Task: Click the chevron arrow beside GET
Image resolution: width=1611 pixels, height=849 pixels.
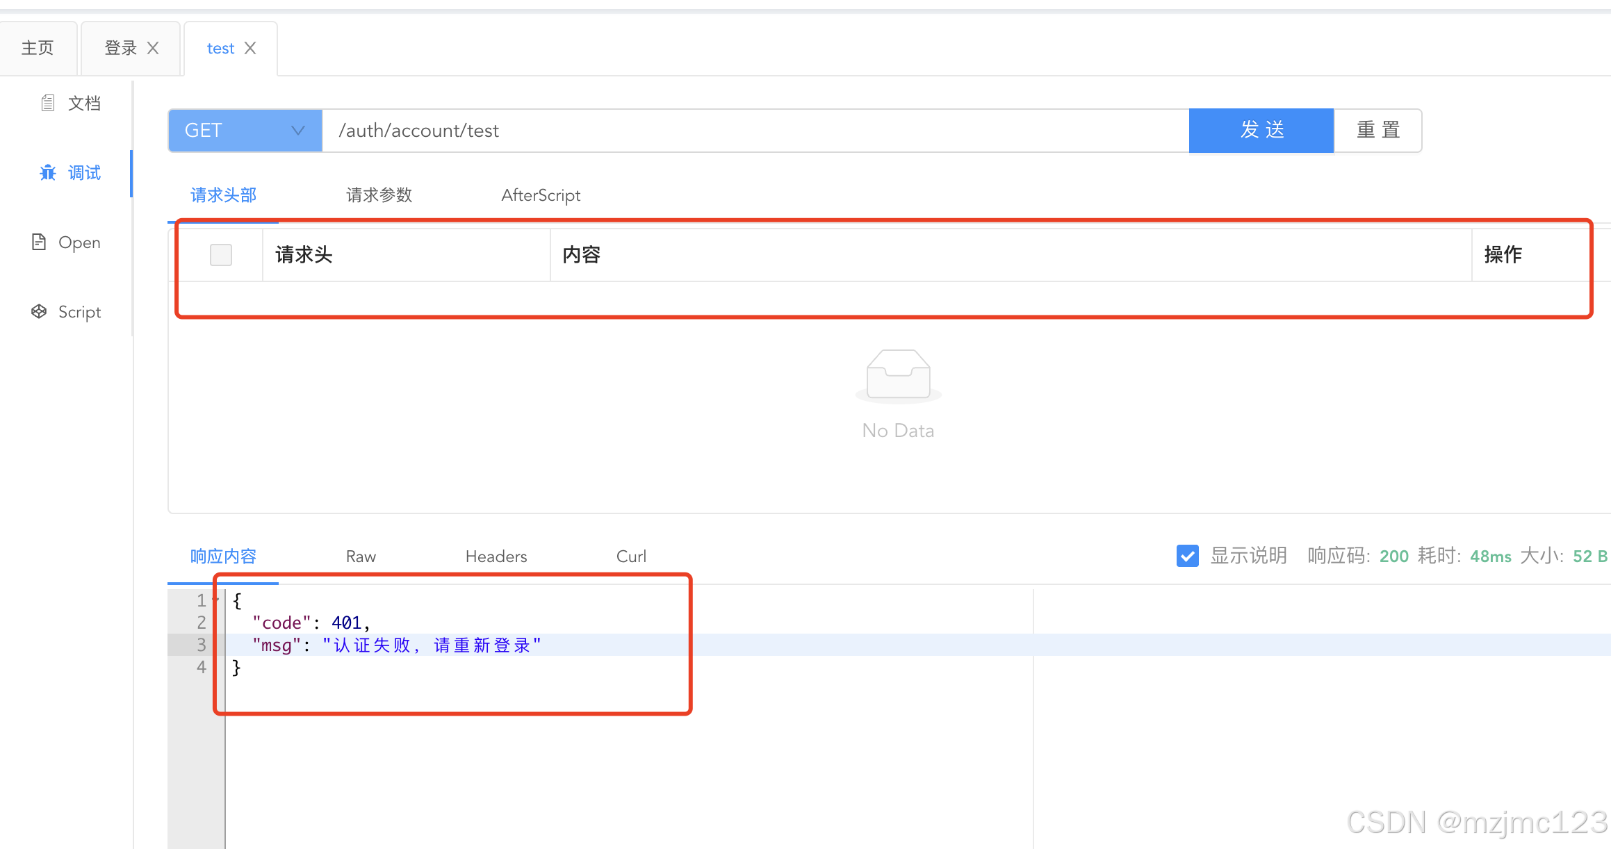Action: (x=297, y=131)
